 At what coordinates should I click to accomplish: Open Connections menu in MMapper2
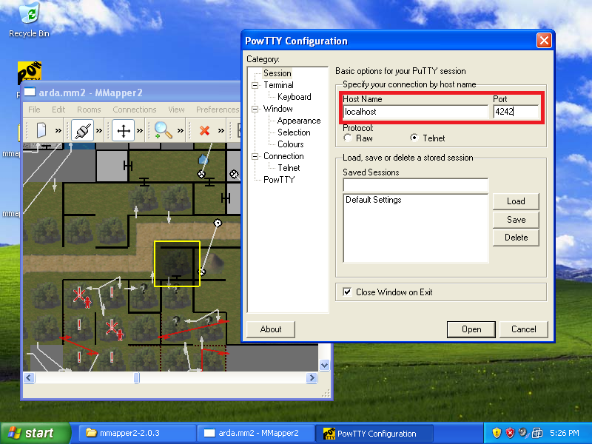[135, 110]
